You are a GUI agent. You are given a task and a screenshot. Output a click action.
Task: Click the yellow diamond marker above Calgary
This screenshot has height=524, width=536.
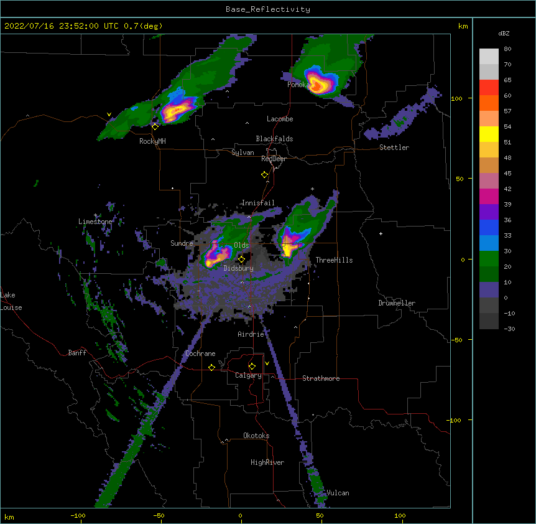tap(252, 367)
